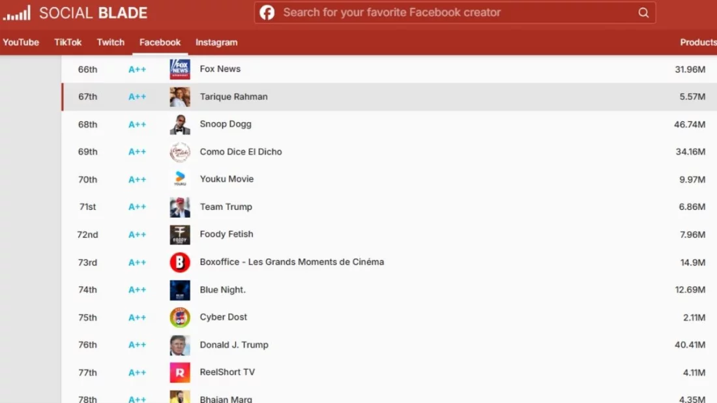The height and width of the screenshot is (403, 717).
Task: Open Tarique Rahman's creator page link
Action: tap(233, 97)
